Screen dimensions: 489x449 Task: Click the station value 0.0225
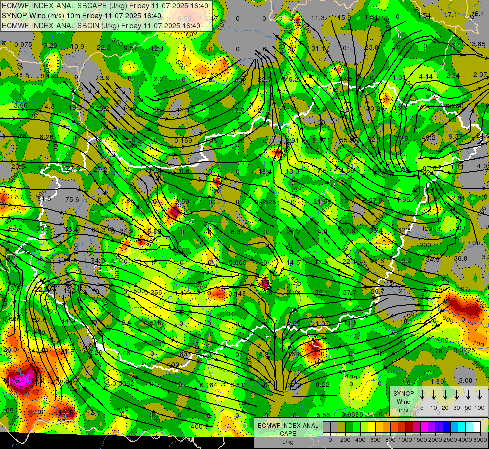click(464, 350)
